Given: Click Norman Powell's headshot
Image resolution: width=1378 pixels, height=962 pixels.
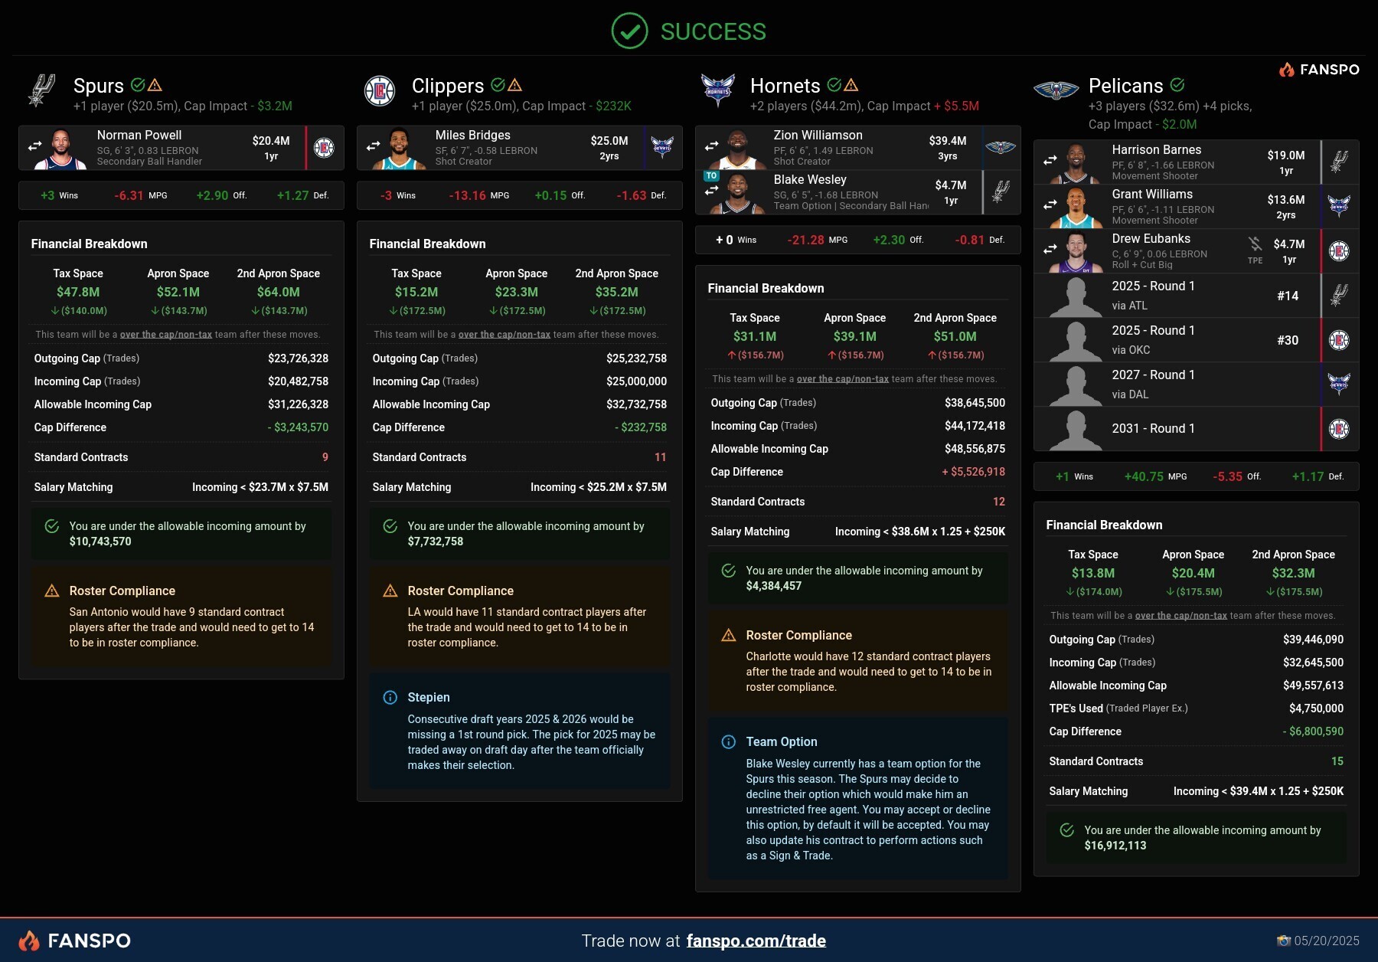Looking at the screenshot, I should click(x=61, y=149).
